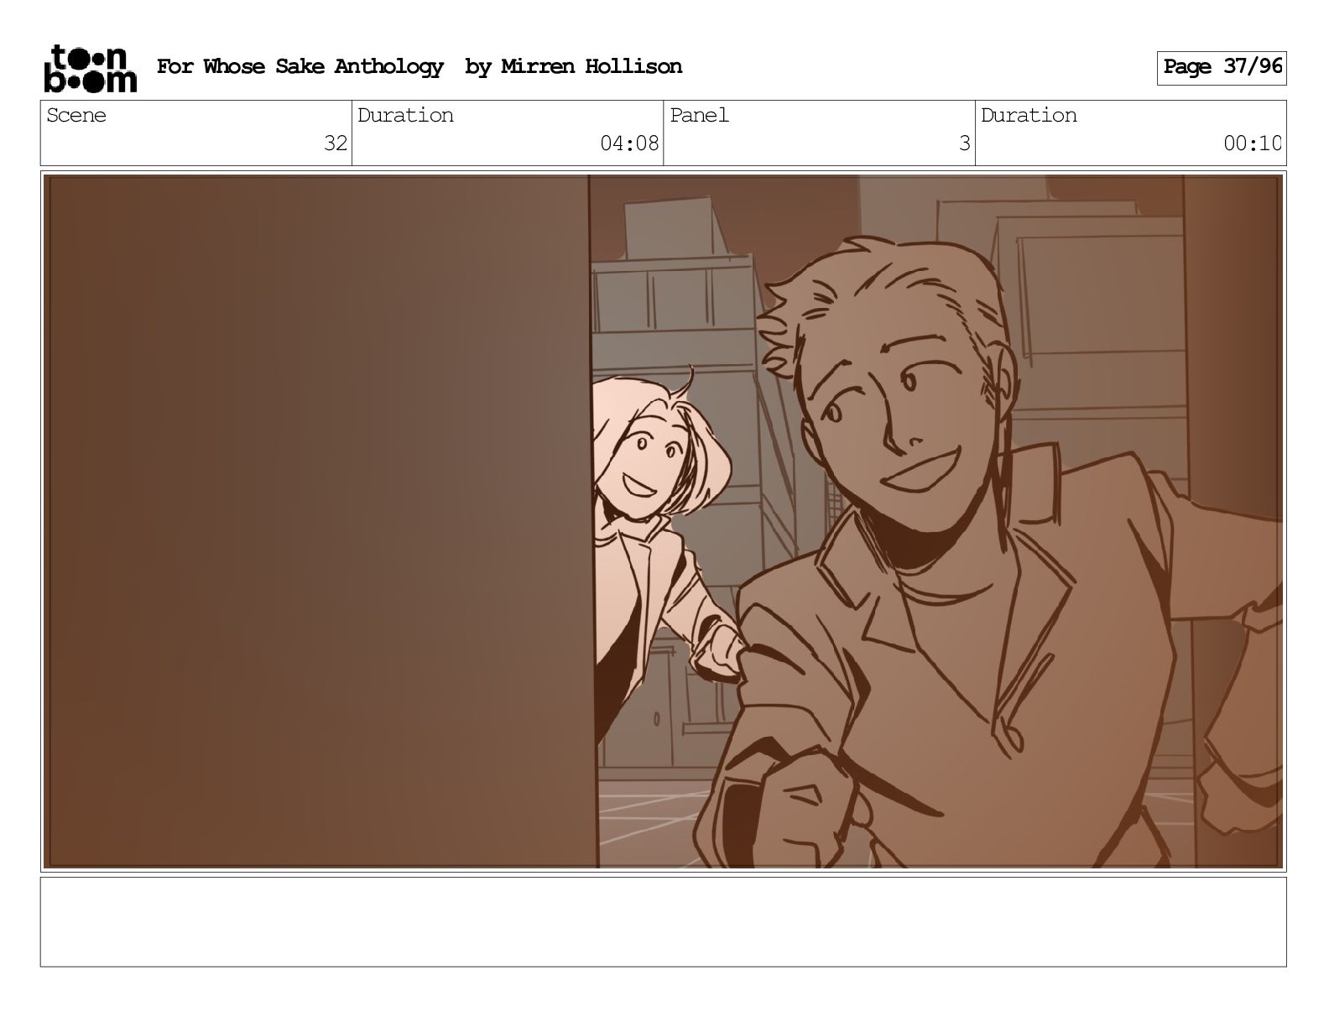
Task: Click the title 'For Whose Sake Anthology'
Action: coord(300,66)
